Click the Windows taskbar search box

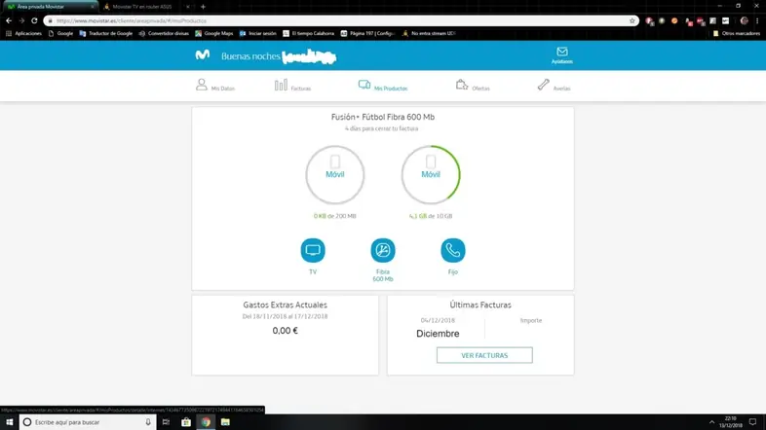pyautogui.click(x=88, y=422)
